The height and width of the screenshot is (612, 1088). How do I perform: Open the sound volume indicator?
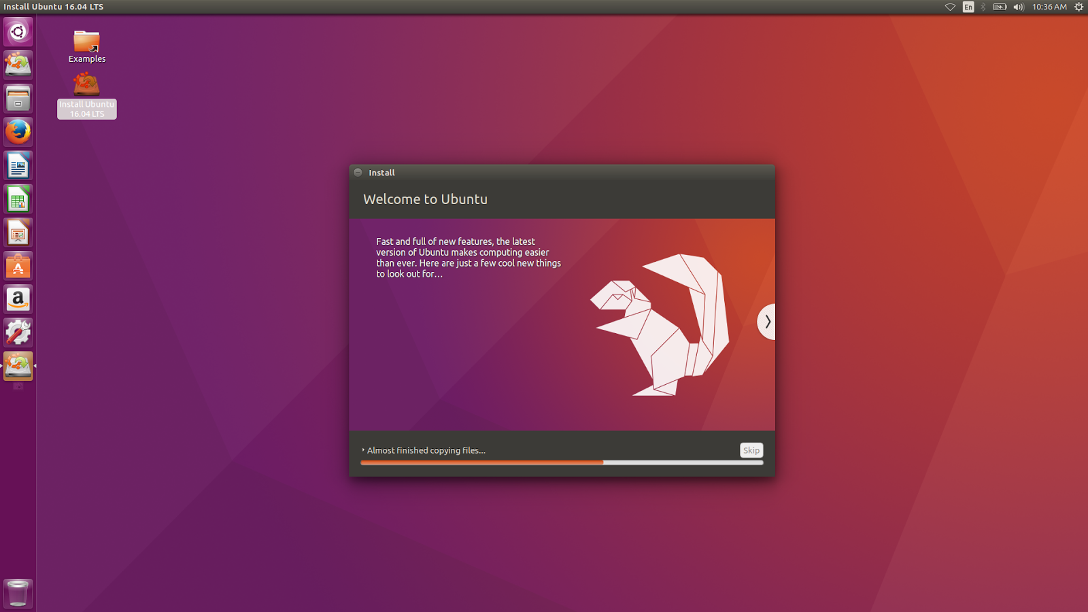point(1019,7)
